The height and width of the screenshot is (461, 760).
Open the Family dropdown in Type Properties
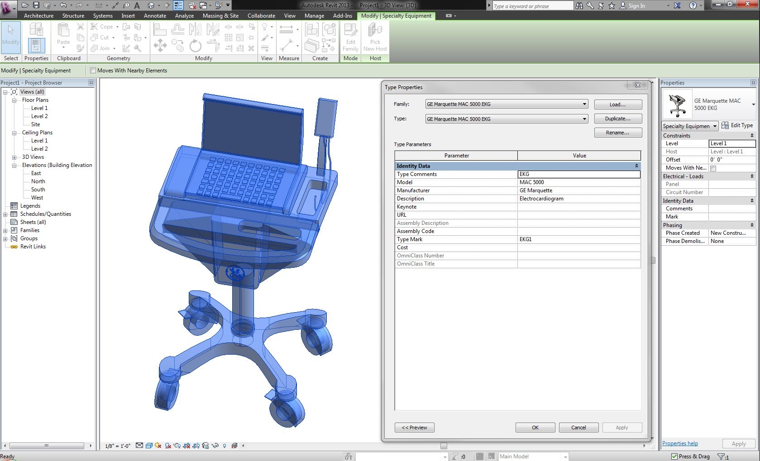pyautogui.click(x=585, y=104)
